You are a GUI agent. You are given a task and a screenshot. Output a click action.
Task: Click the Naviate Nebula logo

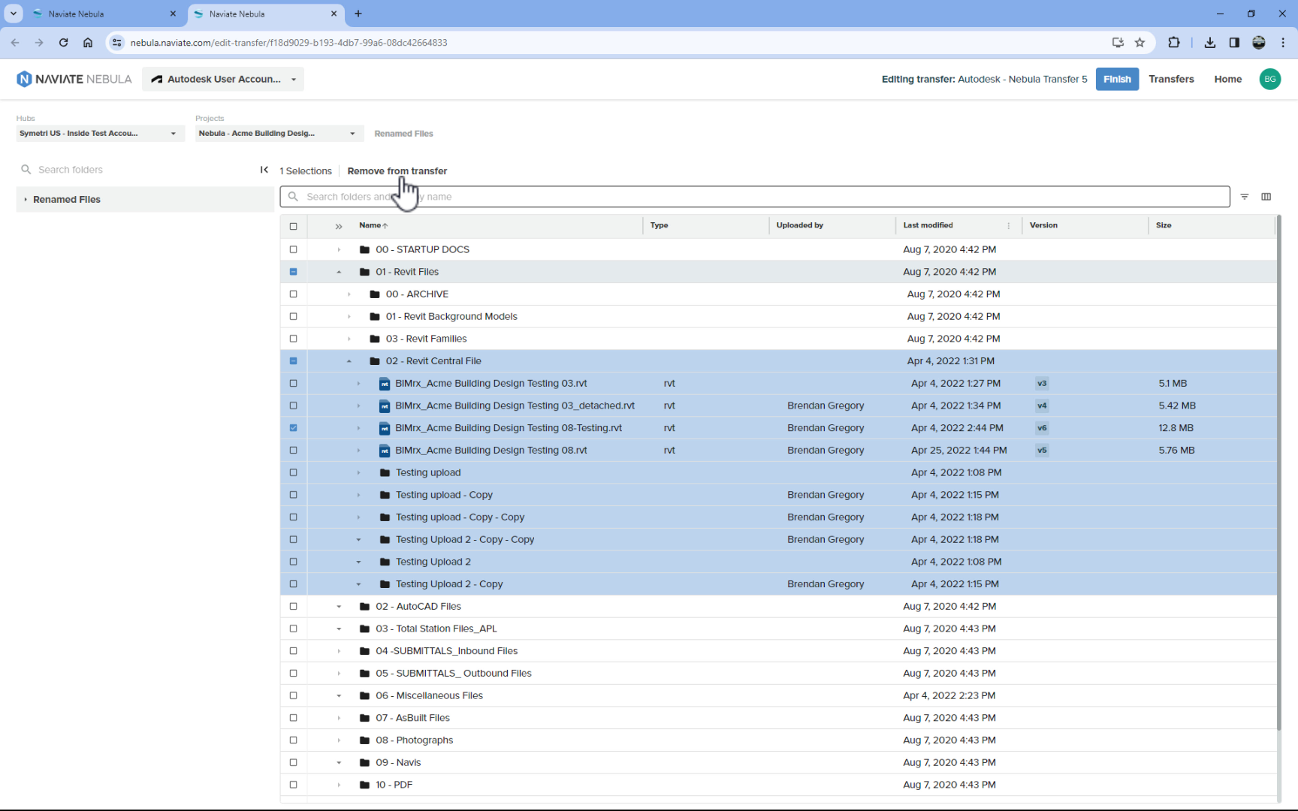pyautogui.click(x=74, y=79)
